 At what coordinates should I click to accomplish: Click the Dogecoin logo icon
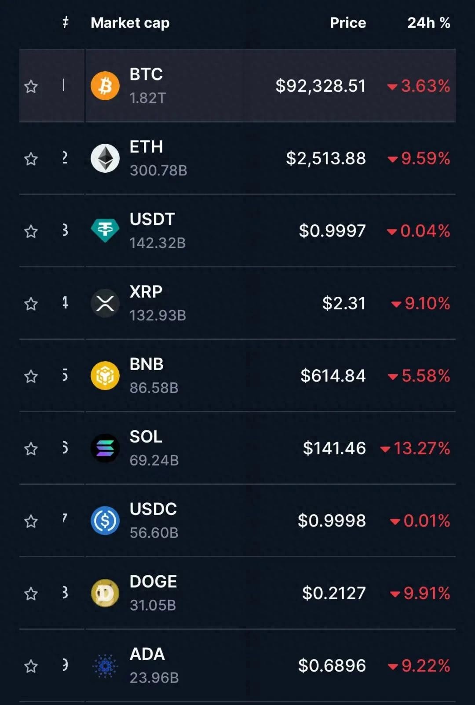[105, 593]
